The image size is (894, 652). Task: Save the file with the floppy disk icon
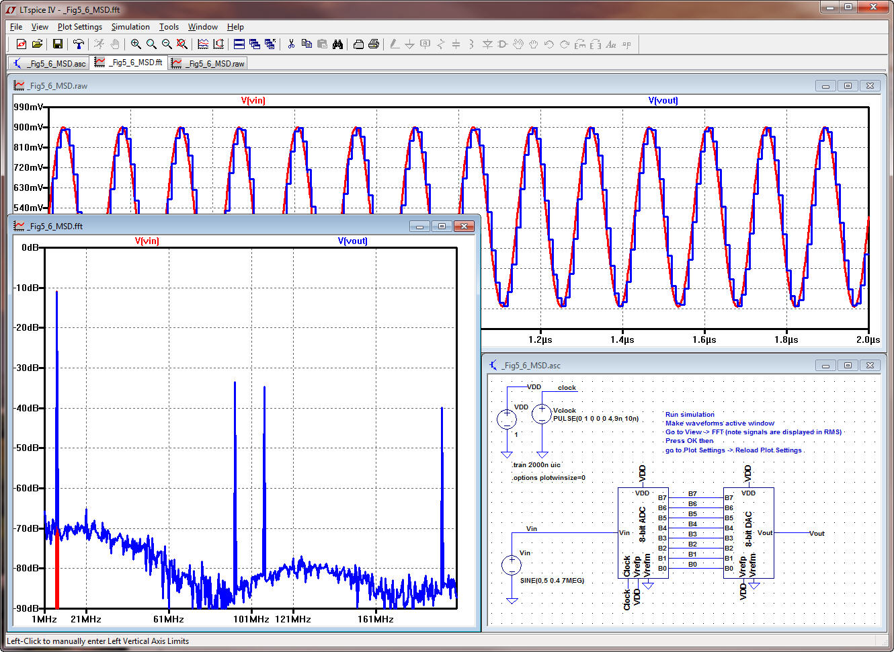coord(58,44)
